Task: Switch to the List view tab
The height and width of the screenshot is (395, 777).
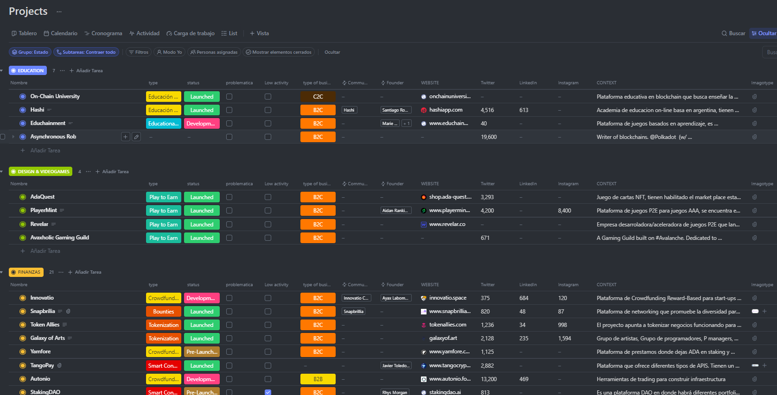Action: [x=229, y=33]
